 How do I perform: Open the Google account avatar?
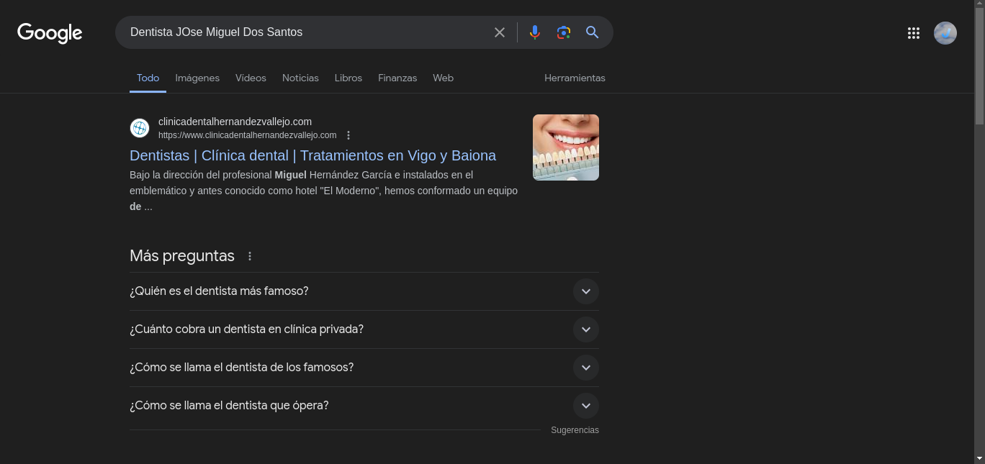pyautogui.click(x=945, y=33)
